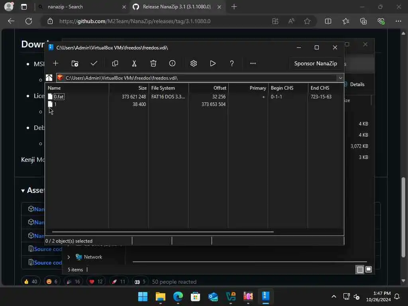Click the Extract folder icon in NanaZip toolbar

point(75,63)
